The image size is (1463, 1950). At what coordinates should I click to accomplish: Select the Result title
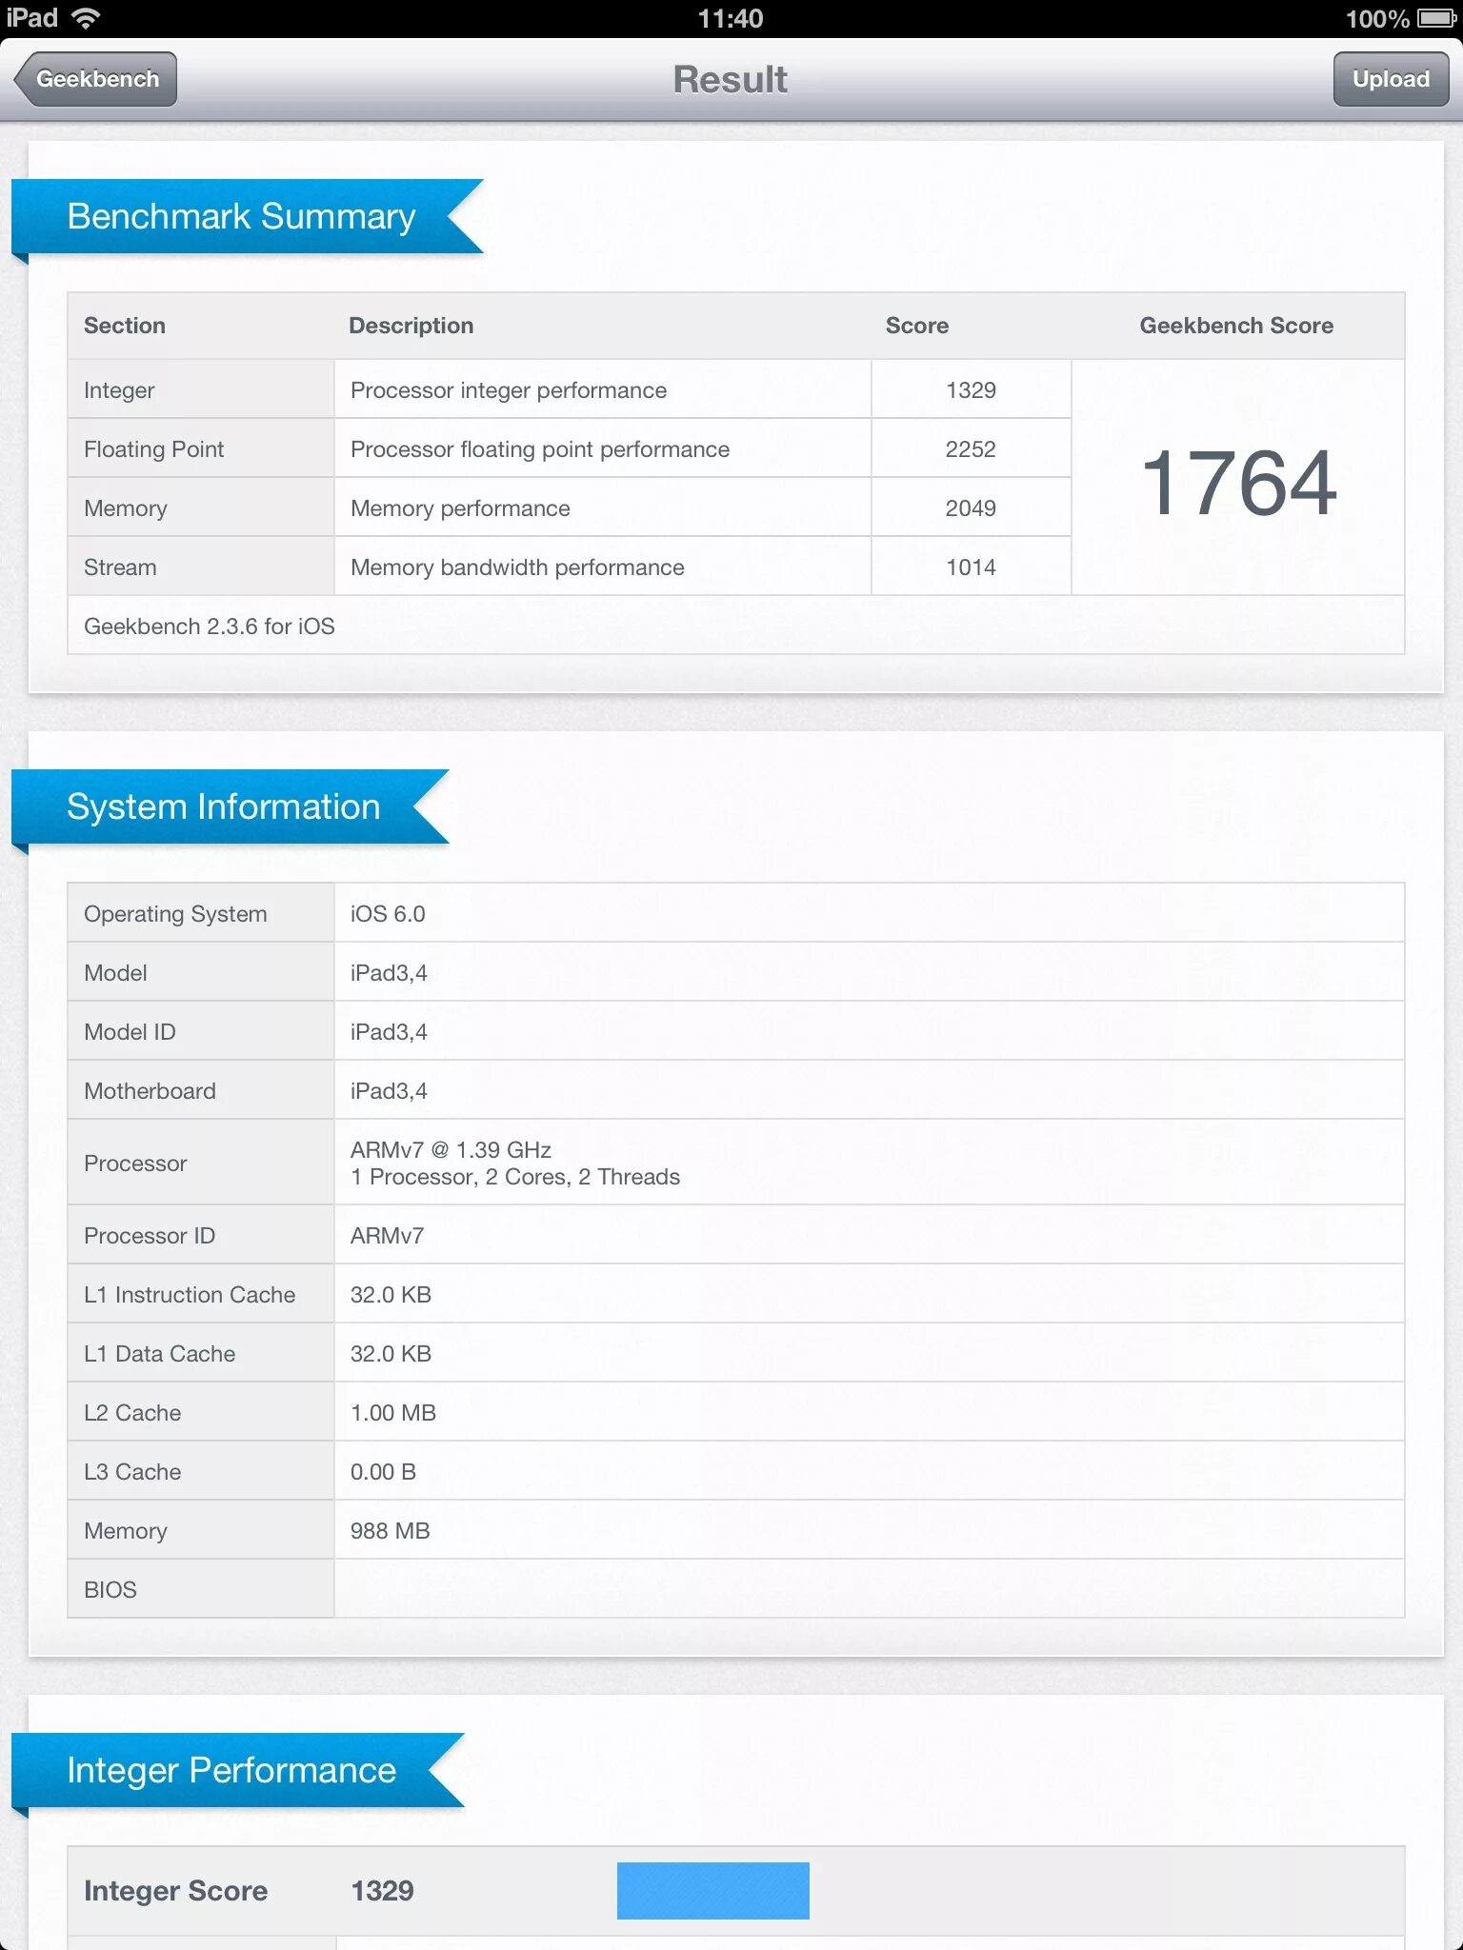point(731,80)
